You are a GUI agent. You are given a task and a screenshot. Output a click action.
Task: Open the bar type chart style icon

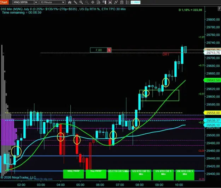(x=70, y=2)
